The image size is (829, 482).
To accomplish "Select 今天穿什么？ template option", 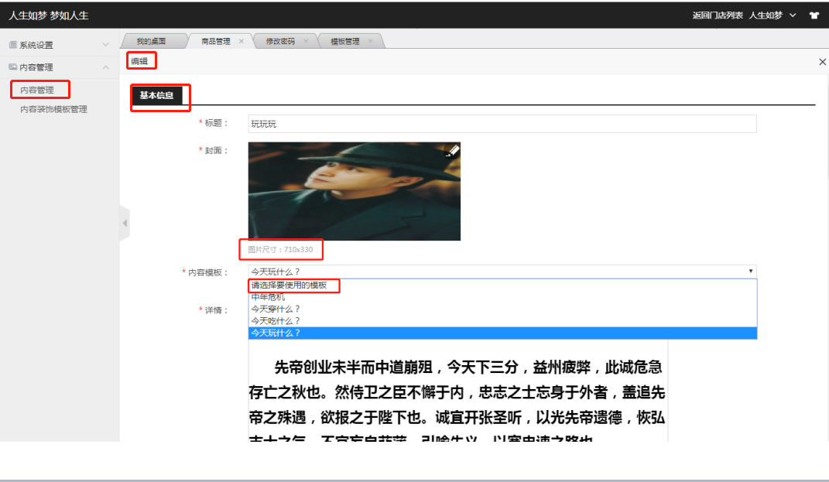I will tap(276, 309).
